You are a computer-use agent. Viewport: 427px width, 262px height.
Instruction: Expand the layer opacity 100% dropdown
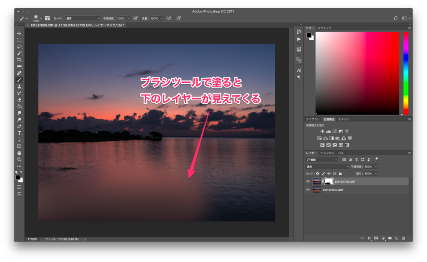(376, 167)
